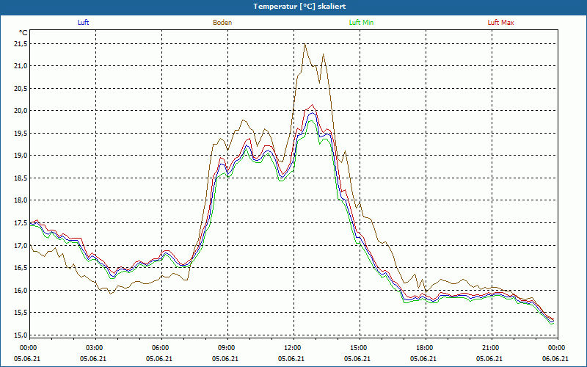The image size is (587, 367).
Task: Click the 18,0 y-axis value
Action: [x=21, y=200]
